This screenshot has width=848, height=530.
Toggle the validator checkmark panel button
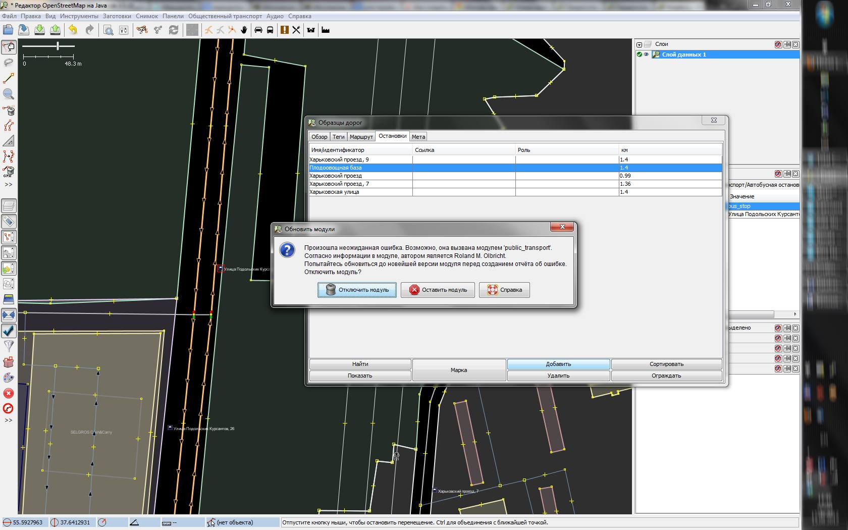[9, 331]
